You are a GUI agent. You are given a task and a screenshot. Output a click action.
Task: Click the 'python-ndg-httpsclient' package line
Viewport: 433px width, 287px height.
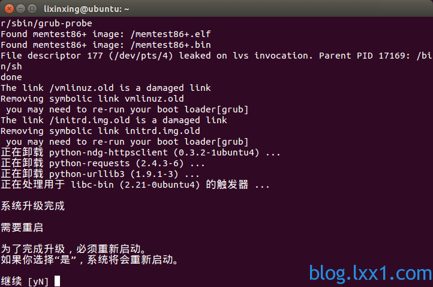click(140, 152)
